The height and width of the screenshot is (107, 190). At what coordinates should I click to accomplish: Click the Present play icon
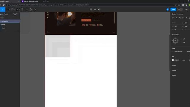point(186,10)
